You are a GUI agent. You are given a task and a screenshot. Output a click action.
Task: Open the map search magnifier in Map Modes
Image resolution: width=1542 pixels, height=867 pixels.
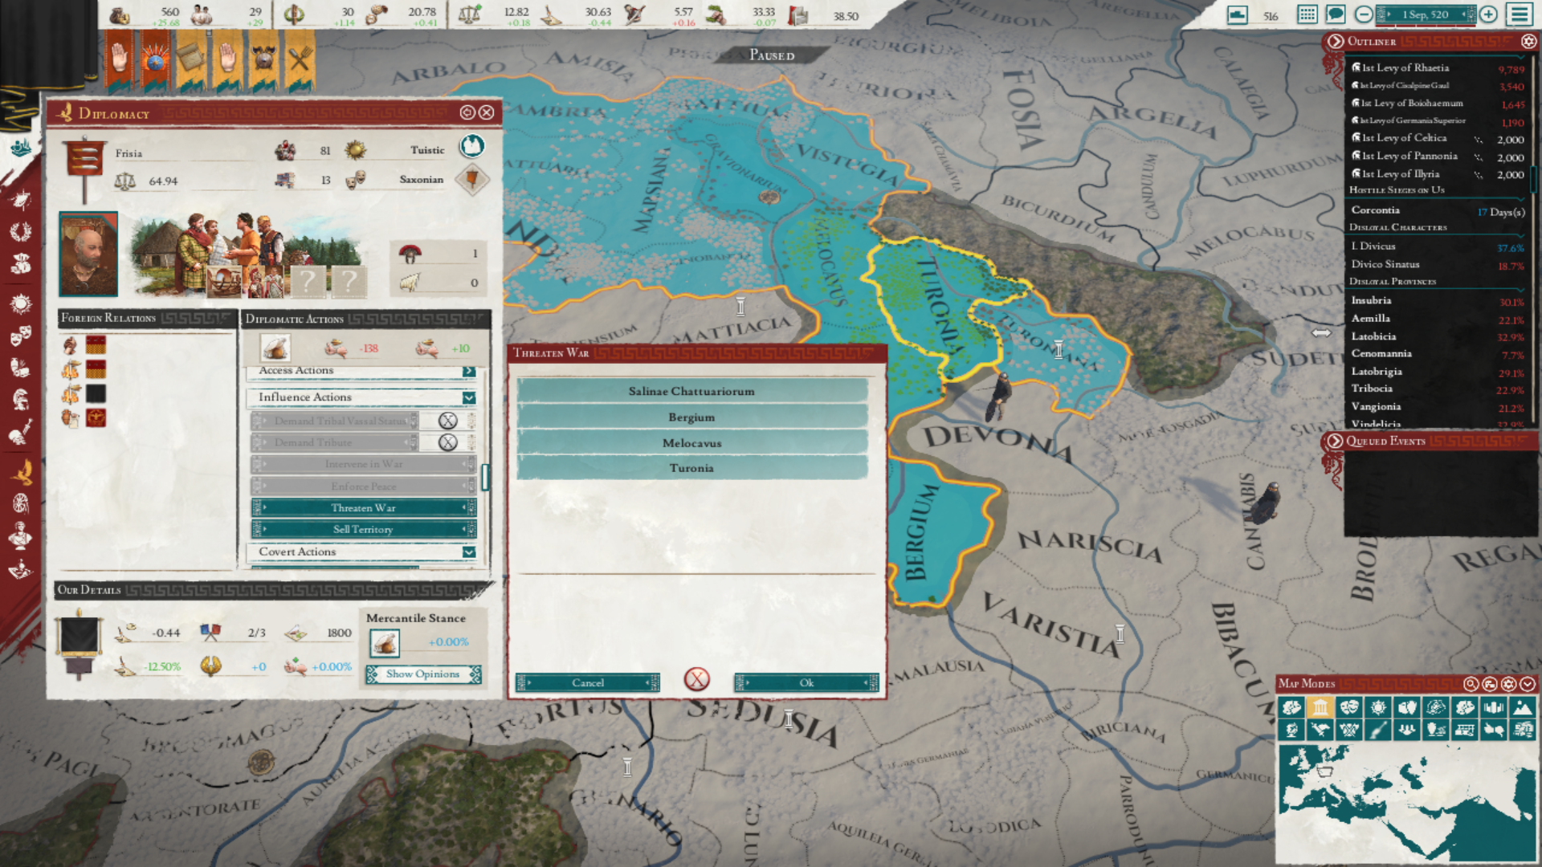pyautogui.click(x=1471, y=684)
